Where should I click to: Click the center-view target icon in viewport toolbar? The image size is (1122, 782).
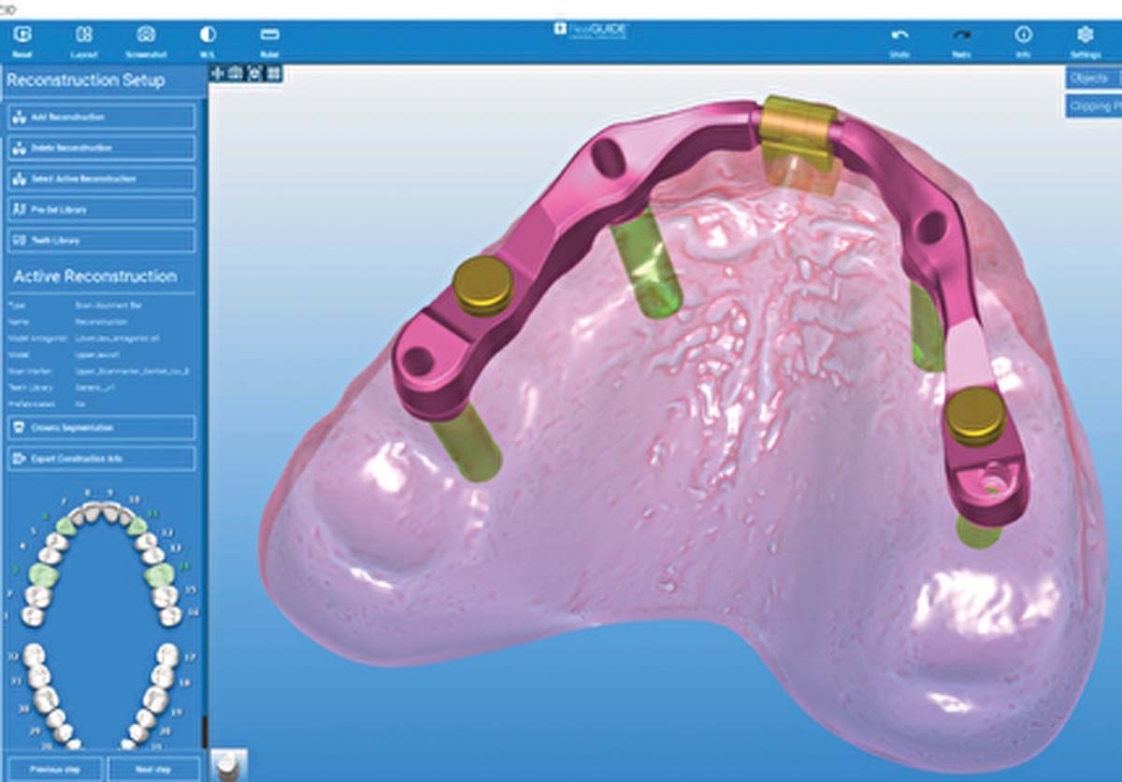click(x=254, y=73)
